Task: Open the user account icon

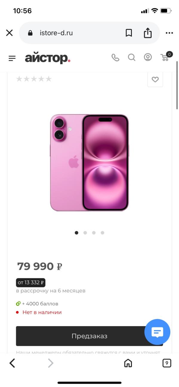Action: (148, 57)
